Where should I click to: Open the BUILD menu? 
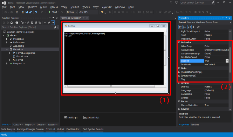(43, 7)
